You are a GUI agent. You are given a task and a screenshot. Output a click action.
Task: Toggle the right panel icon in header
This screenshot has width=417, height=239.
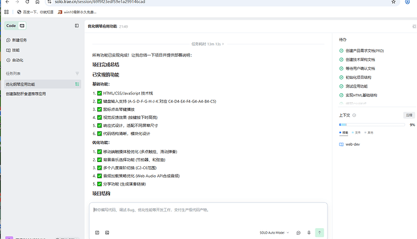click(414, 26)
